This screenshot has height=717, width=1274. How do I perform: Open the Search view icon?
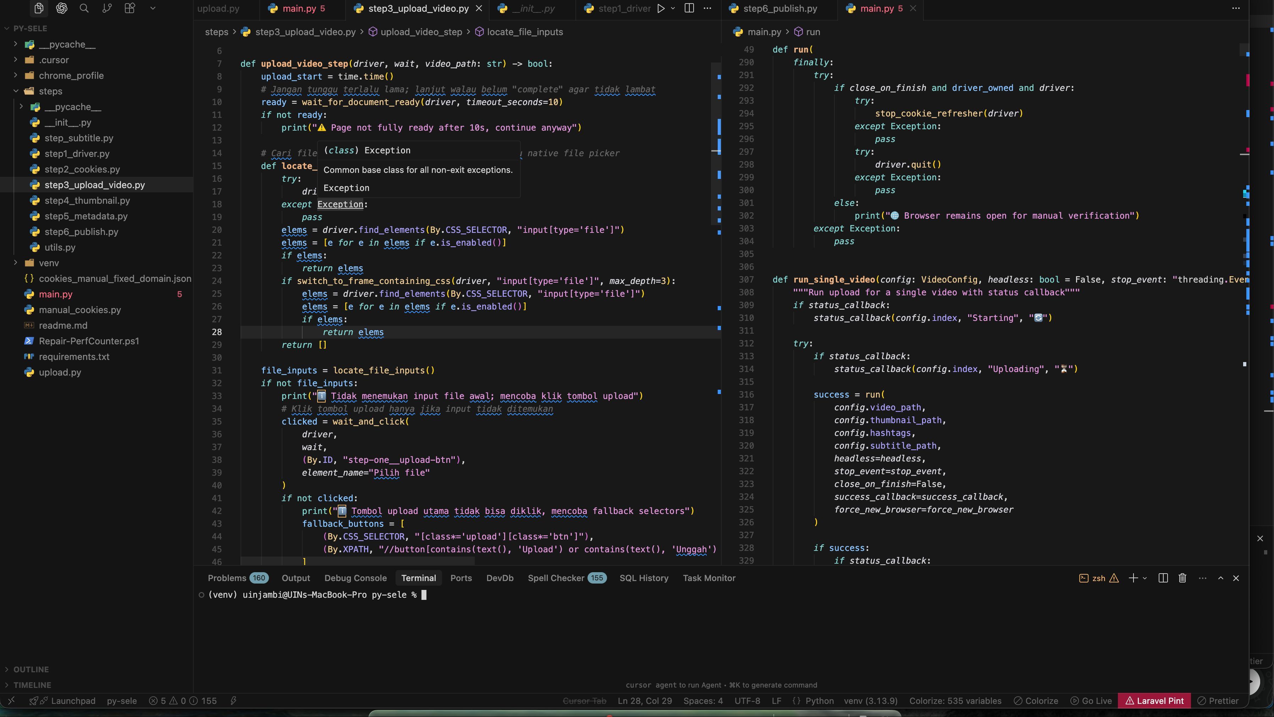click(84, 9)
